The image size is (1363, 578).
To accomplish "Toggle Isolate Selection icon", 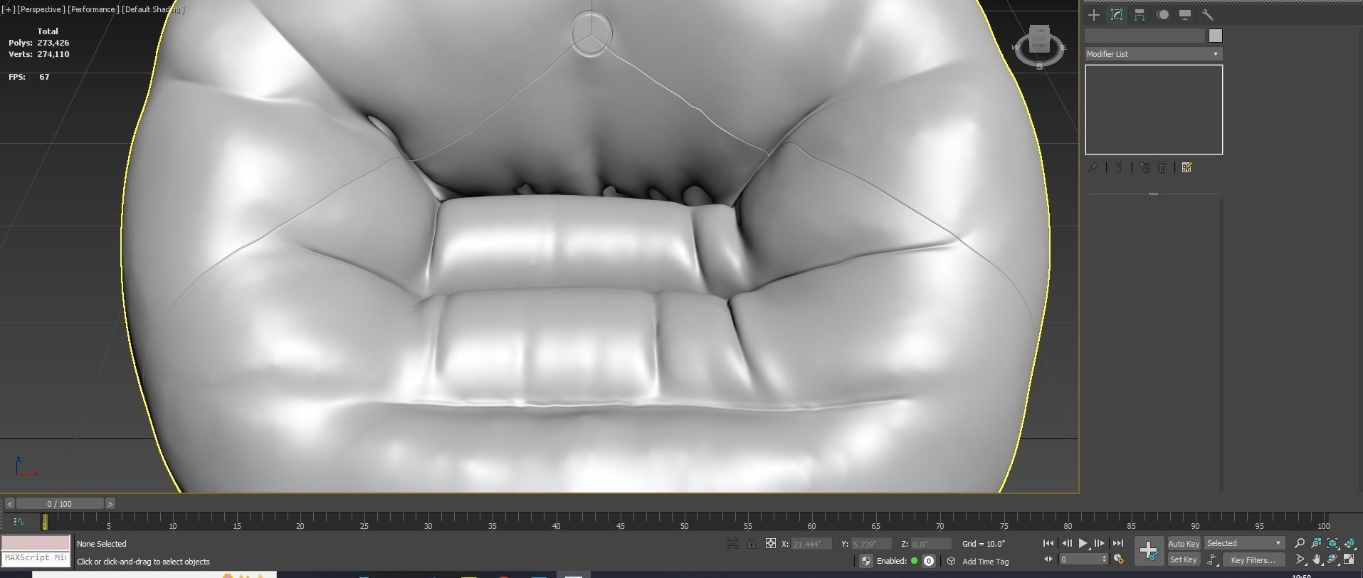I will click(x=732, y=544).
